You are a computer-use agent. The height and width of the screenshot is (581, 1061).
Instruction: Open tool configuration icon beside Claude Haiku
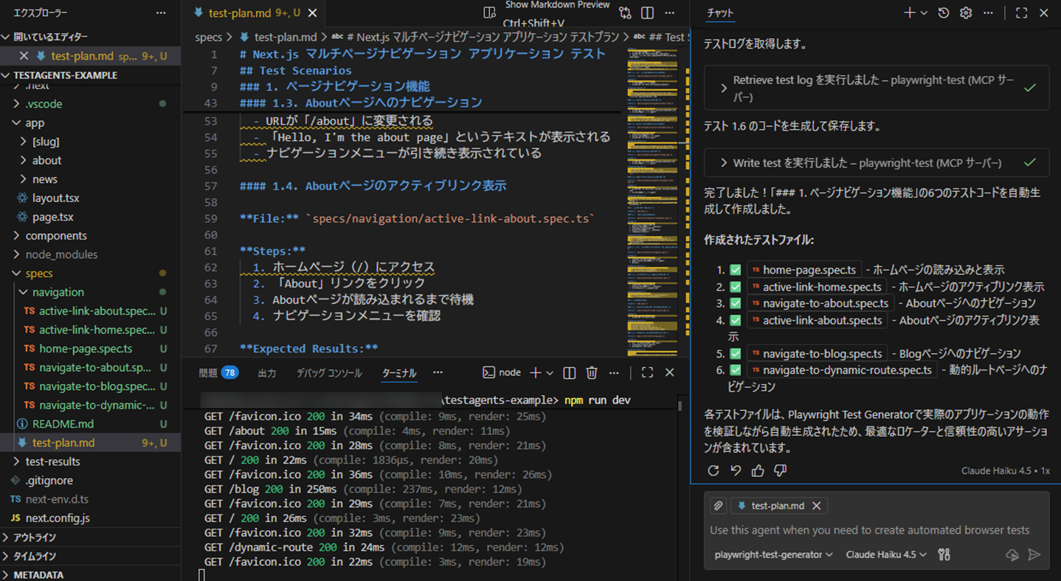944,554
